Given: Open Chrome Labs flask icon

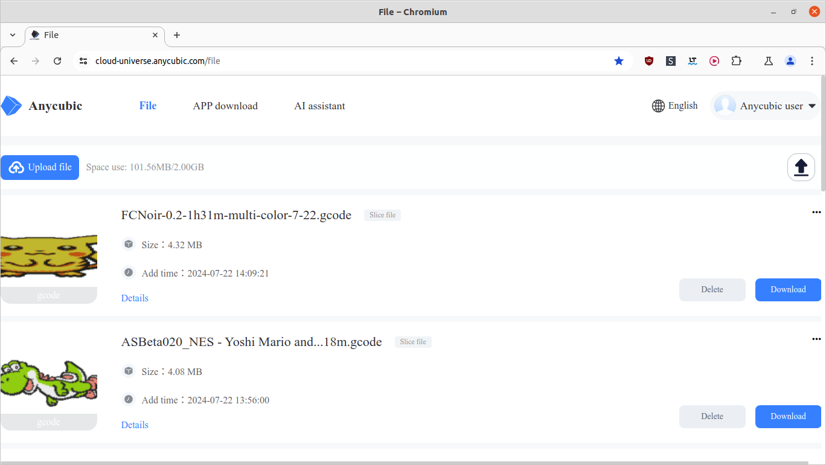Looking at the screenshot, I should pos(769,61).
